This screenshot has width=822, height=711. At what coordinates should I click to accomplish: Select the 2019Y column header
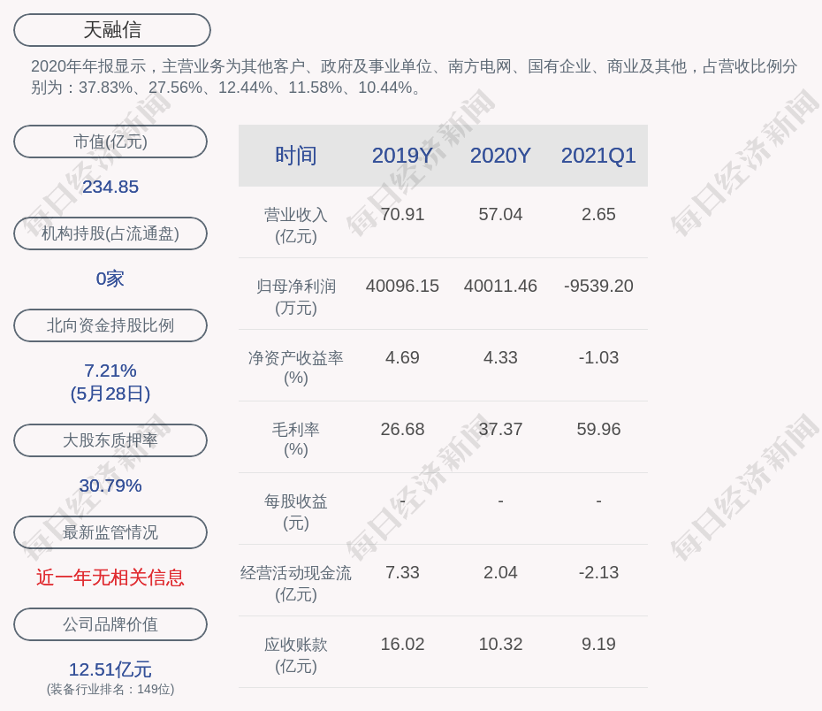[402, 155]
